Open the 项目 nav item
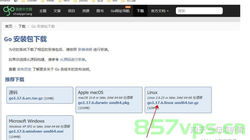Screen dimensions: 250x140 click(x=71, y=11)
